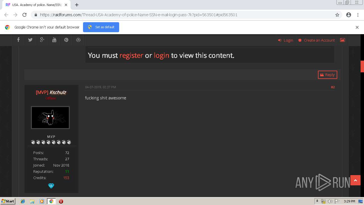364x205 pixels.
Task: Click the red login link in content notice
Action: [x=162, y=55]
